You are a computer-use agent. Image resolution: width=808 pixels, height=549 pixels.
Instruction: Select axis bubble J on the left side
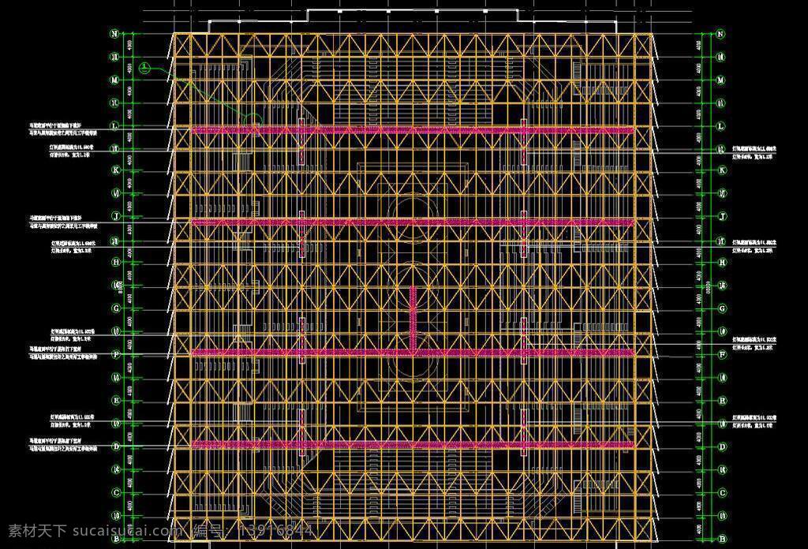tap(116, 216)
